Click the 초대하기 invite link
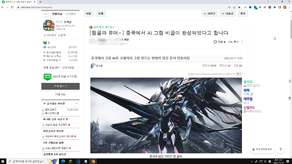 tap(73, 47)
